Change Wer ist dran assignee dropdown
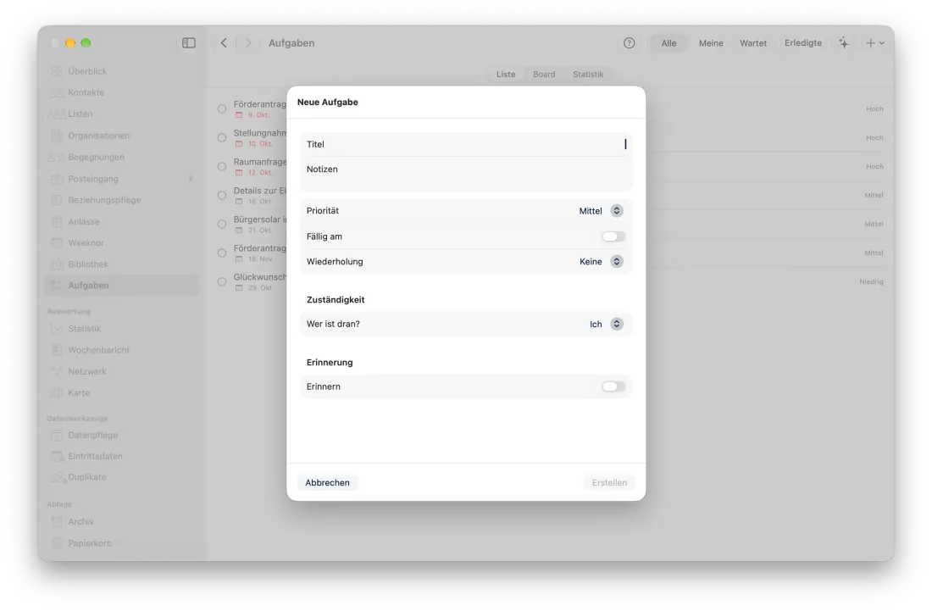 click(607, 324)
